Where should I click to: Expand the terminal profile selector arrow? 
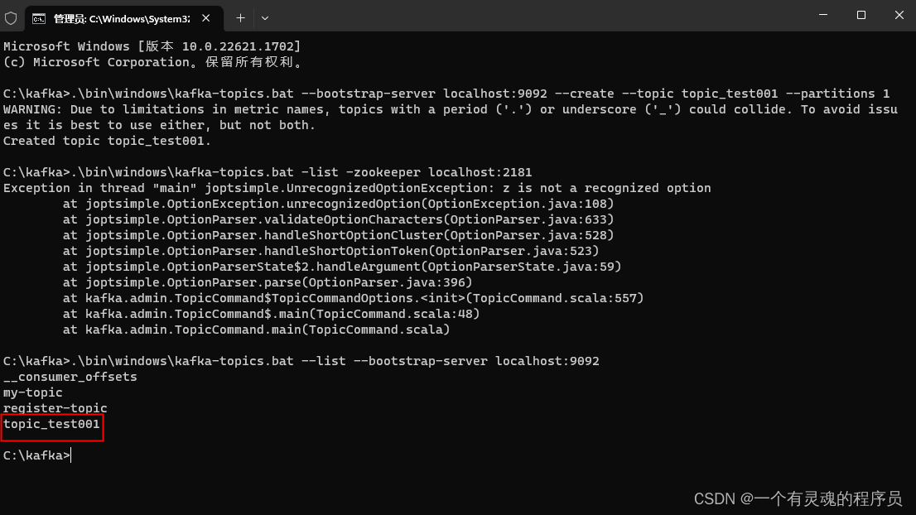[264, 17]
